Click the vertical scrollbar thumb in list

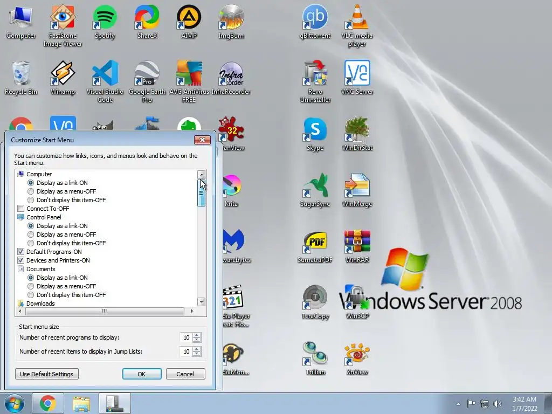202,192
